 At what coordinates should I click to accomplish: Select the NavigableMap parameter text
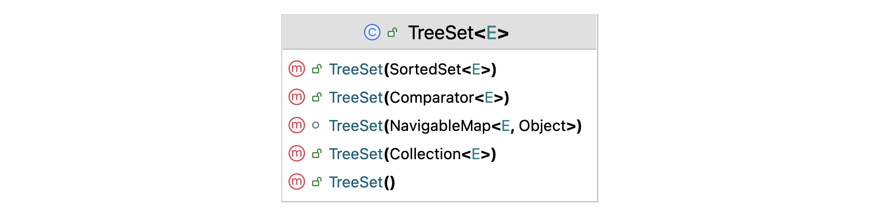pyautogui.click(x=440, y=126)
